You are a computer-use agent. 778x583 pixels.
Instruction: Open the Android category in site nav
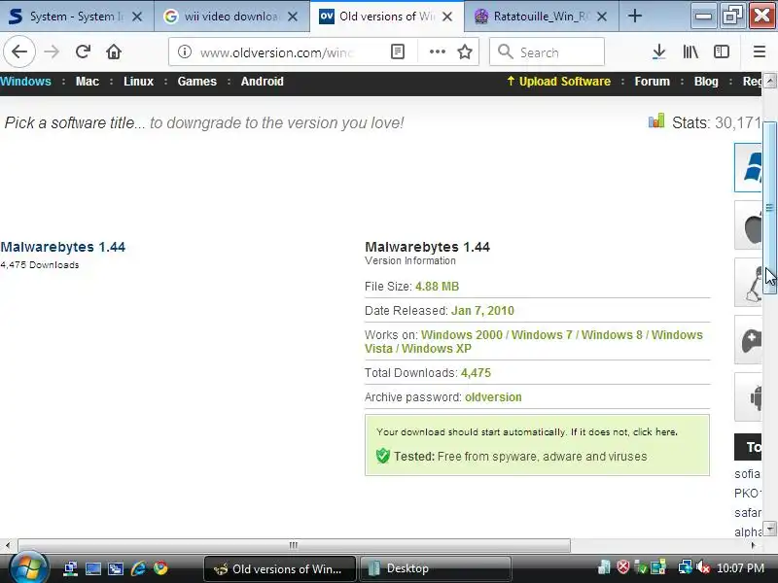point(262,82)
